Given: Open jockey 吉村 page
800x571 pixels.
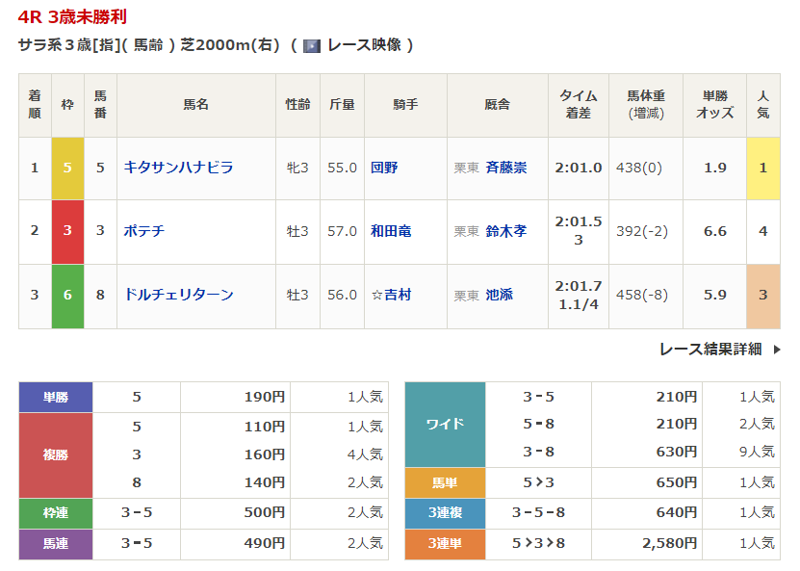Looking at the screenshot, I should (x=397, y=295).
